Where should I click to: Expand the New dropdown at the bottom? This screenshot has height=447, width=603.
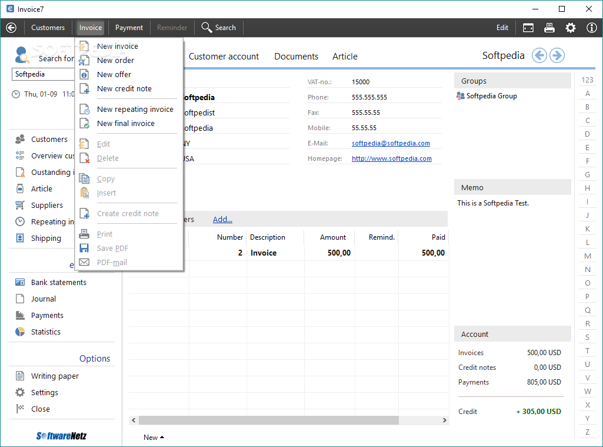click(154, 438)
